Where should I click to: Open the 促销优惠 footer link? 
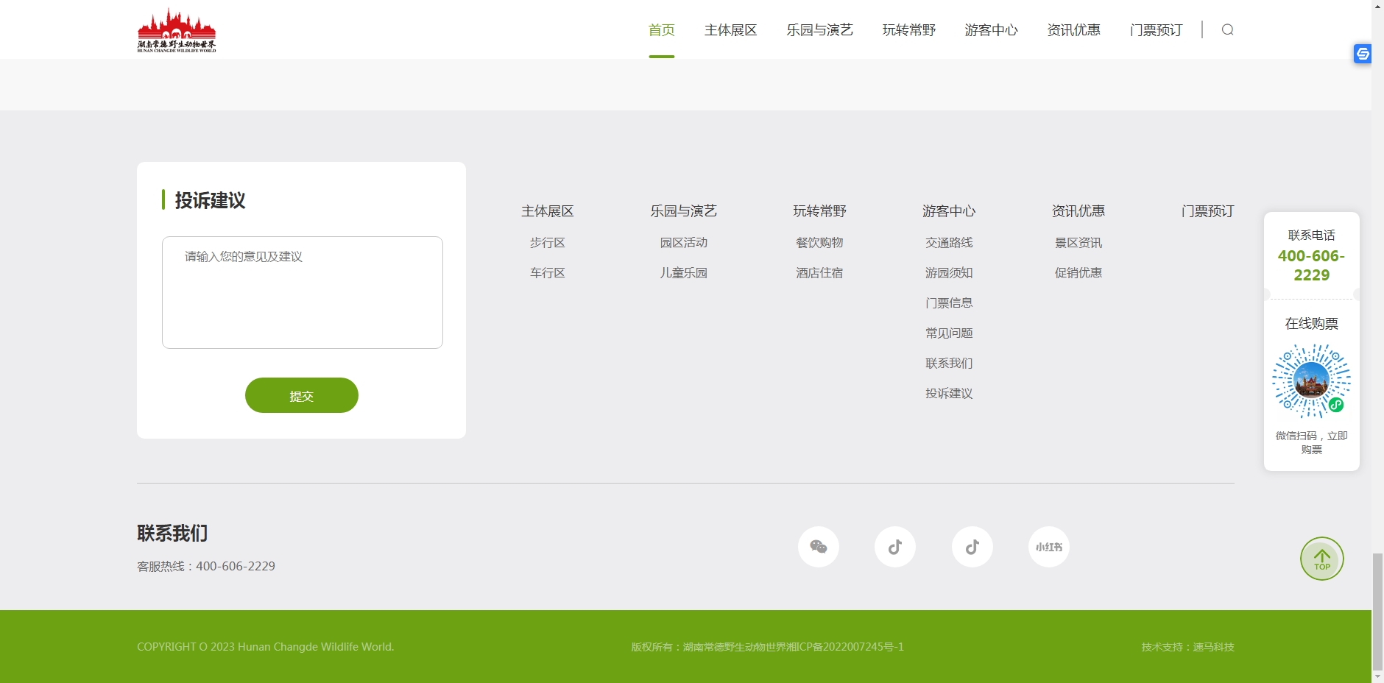pos(1078,273)
